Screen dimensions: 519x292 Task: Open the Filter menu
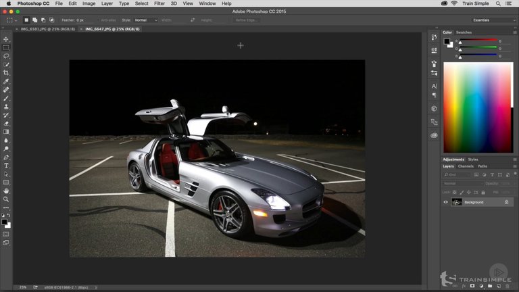pyautogui.click(x=159, y=3)
